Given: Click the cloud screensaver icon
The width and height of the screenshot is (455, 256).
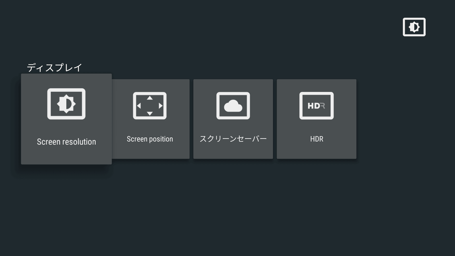Looking at the screenshot, I should coord(233,106).
